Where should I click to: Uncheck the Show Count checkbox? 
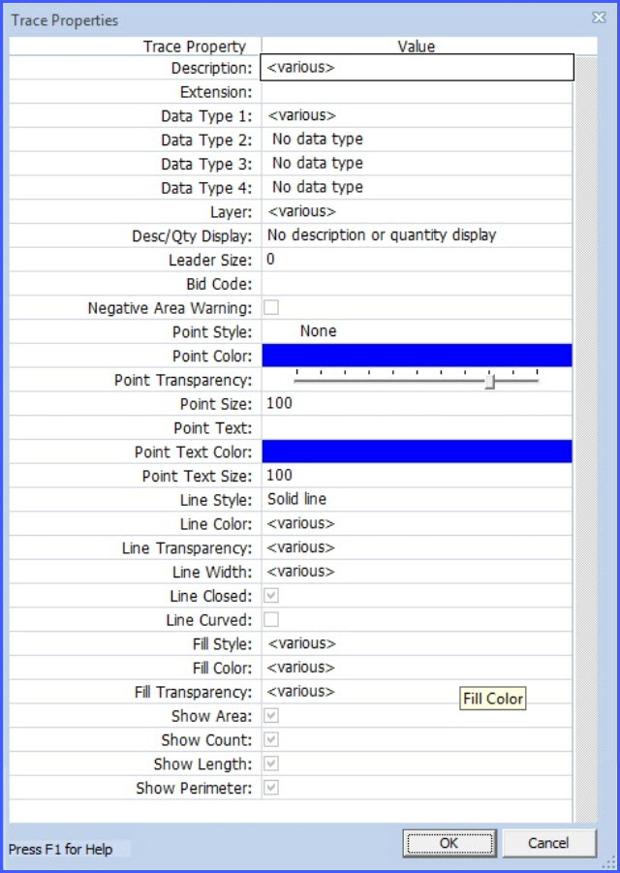click(x=271, y=740)
